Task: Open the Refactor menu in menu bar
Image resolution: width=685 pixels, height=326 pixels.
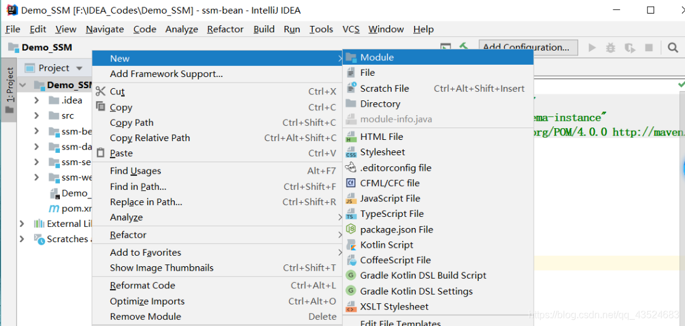Action: click(x=225, y=29)
